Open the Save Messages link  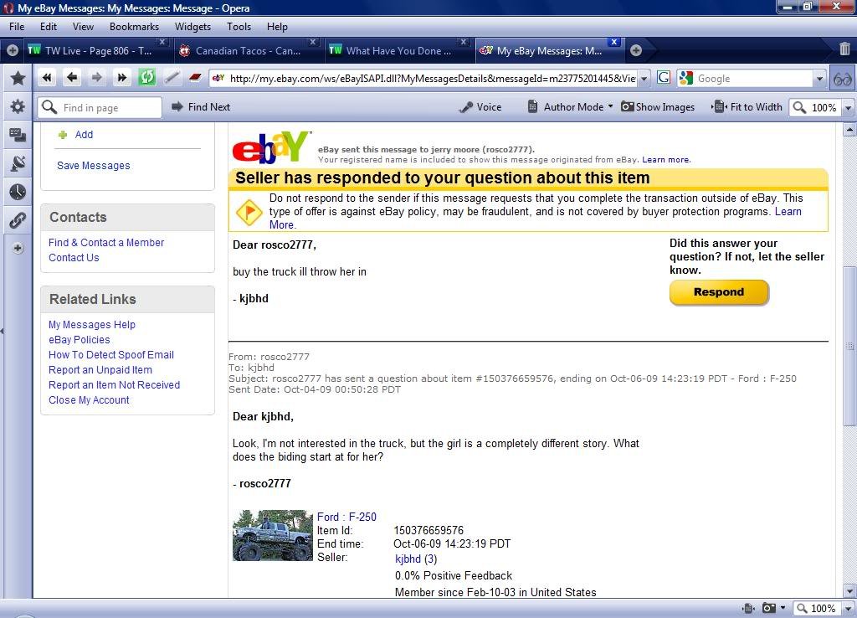[x=94, y=165]
